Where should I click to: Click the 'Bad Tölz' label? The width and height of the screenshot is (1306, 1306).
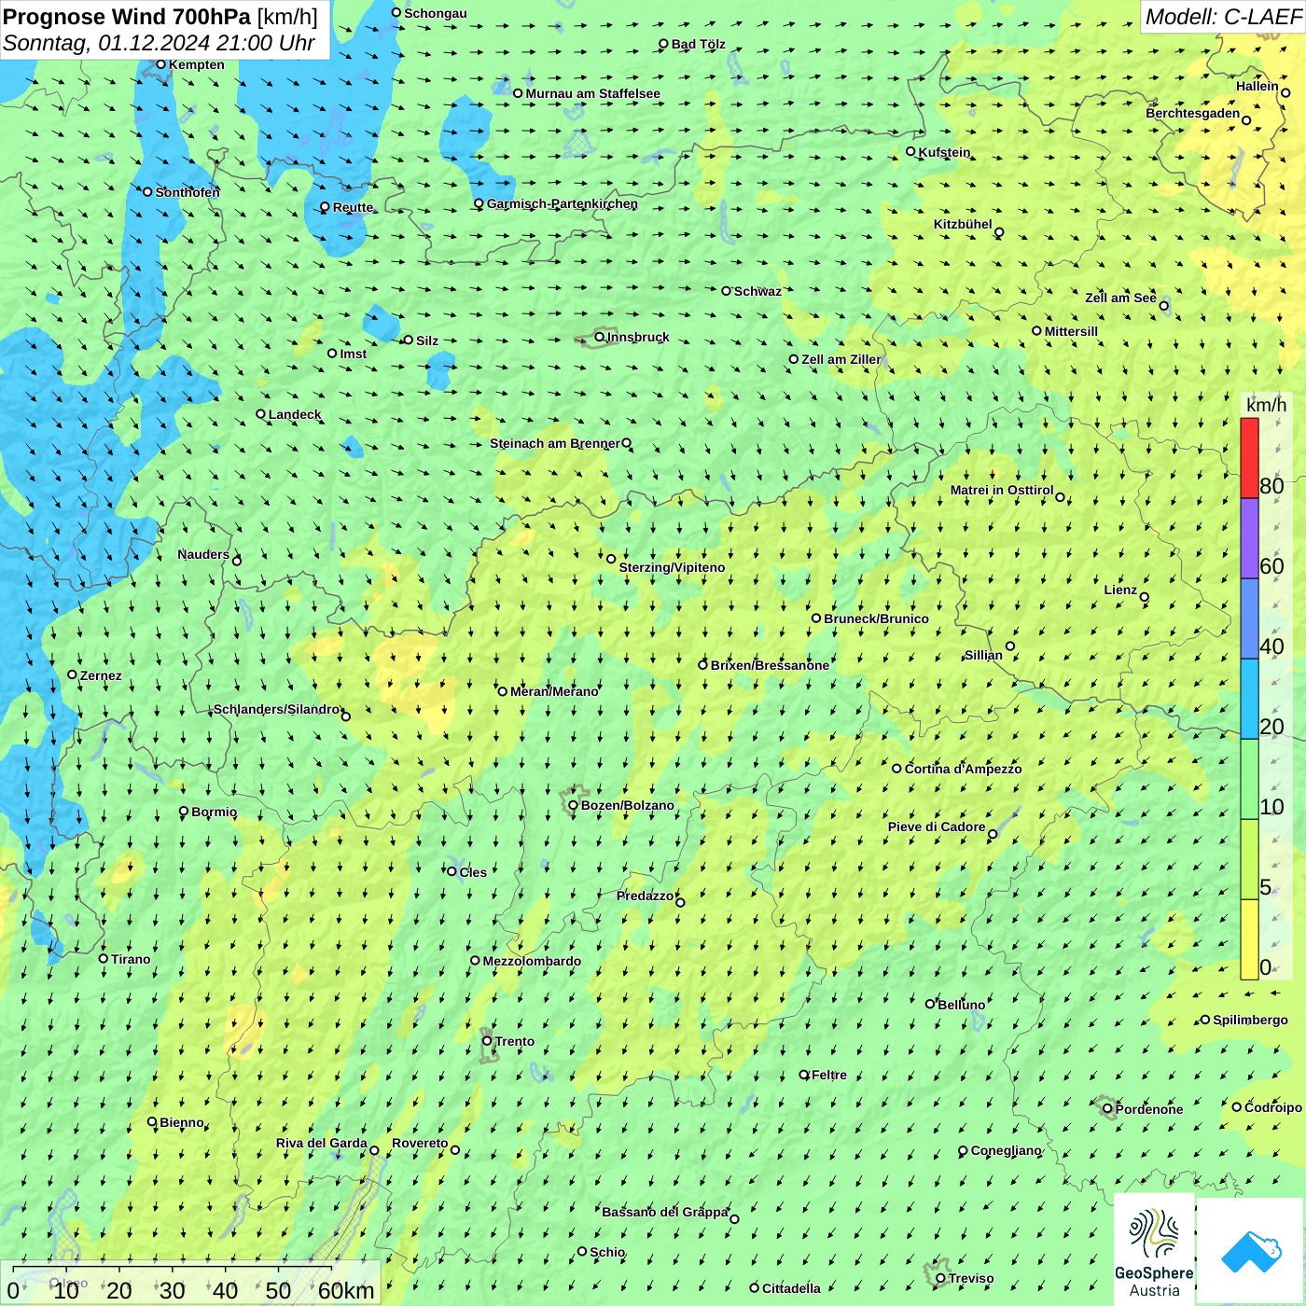pyautogui.click(x=699, y=44)
